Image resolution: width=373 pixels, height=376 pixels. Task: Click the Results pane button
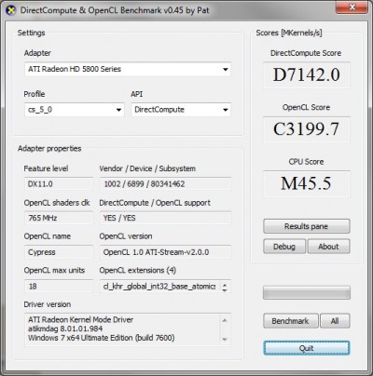(307, 226)
